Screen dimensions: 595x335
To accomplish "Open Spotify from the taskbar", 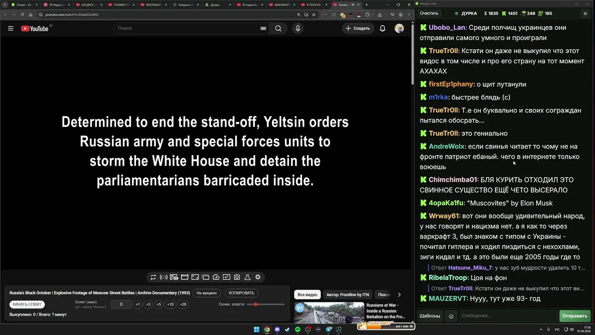I will click(297, 330).
